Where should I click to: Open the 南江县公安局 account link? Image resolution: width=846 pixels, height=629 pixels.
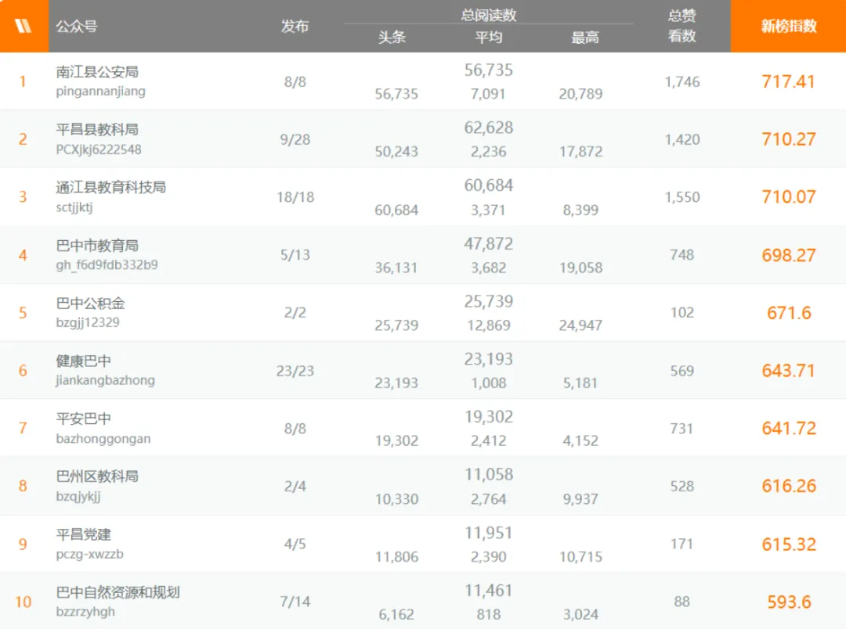(97, 72)
